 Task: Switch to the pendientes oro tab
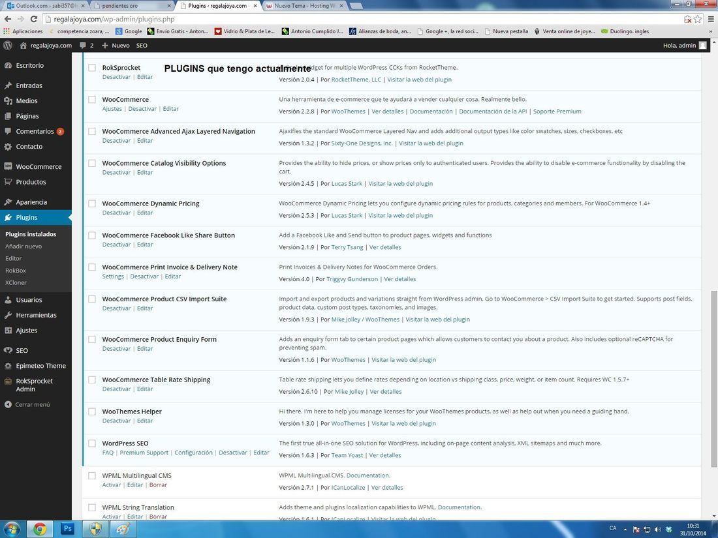pos(131,6)
